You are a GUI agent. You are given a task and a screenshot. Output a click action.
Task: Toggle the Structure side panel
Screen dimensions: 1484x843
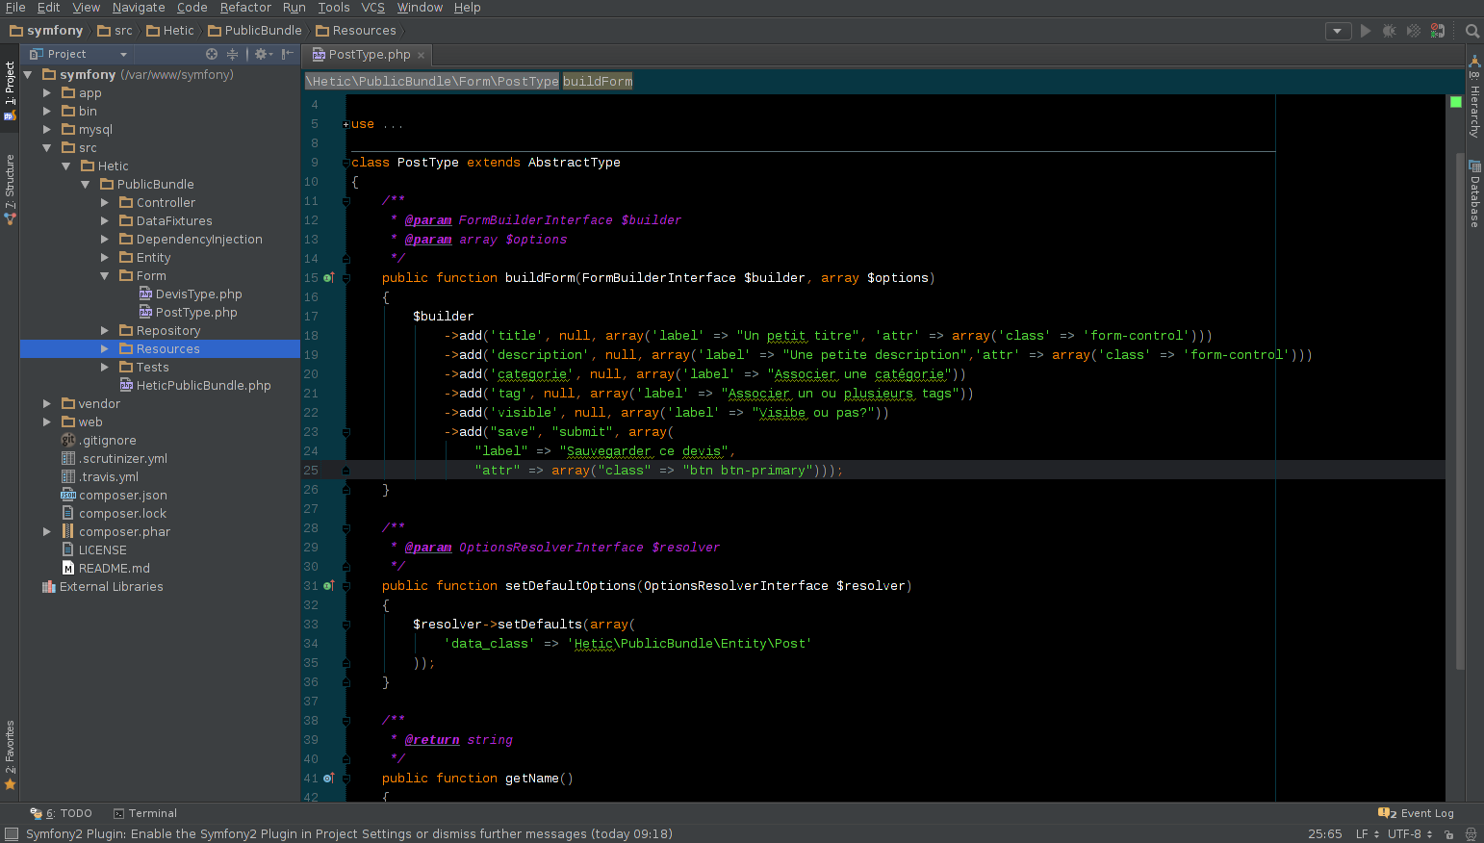point(10,190)
